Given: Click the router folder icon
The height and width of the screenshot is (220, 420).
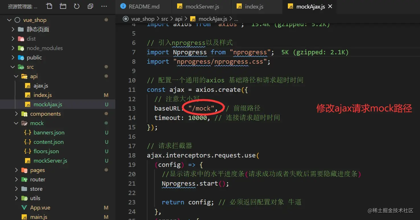Looking at the screenshot, I should pos(24,179).
